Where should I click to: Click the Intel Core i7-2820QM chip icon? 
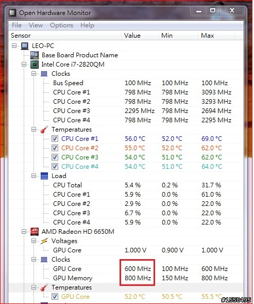35,65
